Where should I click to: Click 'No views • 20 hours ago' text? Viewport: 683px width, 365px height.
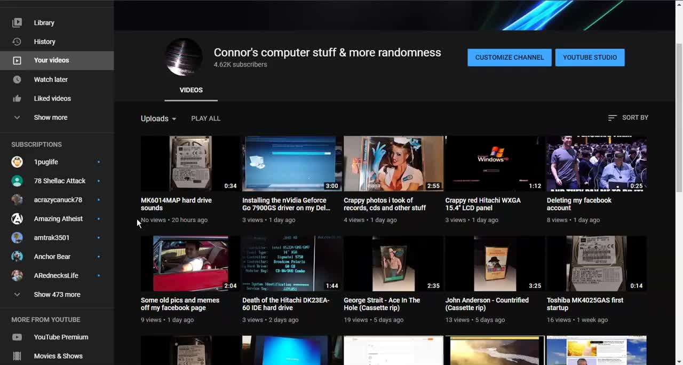174,220
